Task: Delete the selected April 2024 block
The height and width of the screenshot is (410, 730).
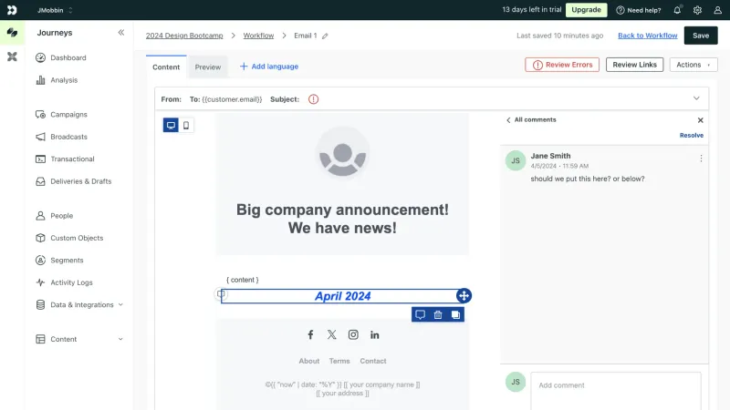Action: click(438, 314)
